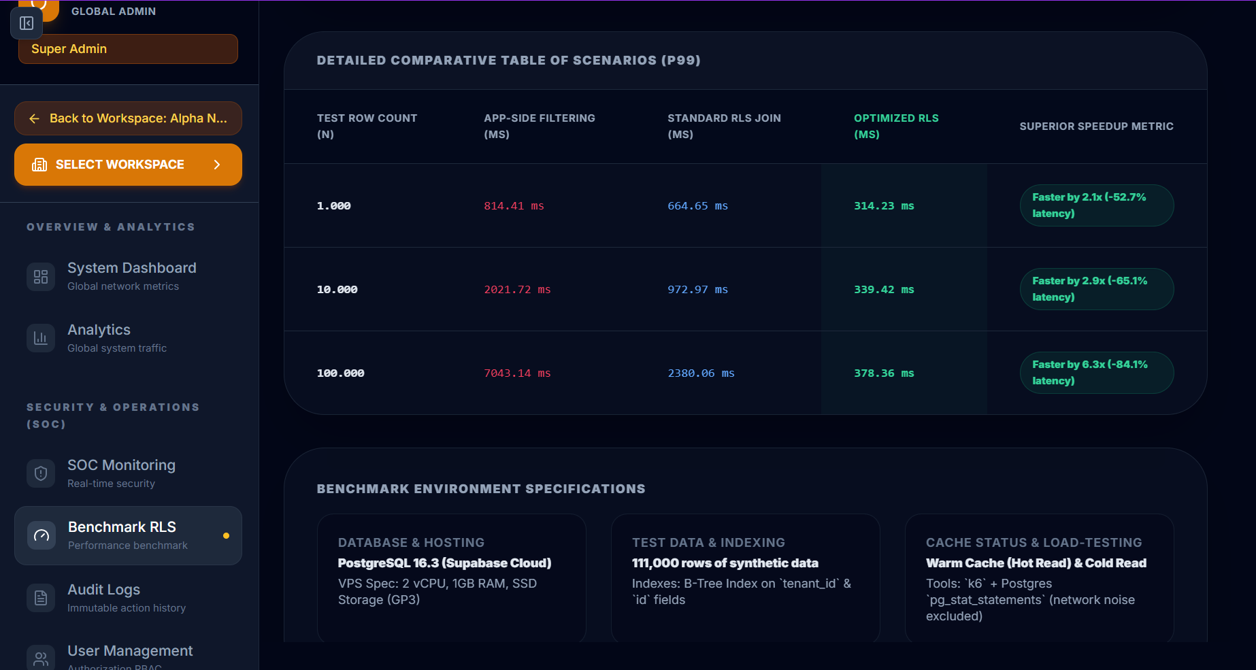Click the Super Admin role badge
This screenshot has width=1256, height=670.
128,49
